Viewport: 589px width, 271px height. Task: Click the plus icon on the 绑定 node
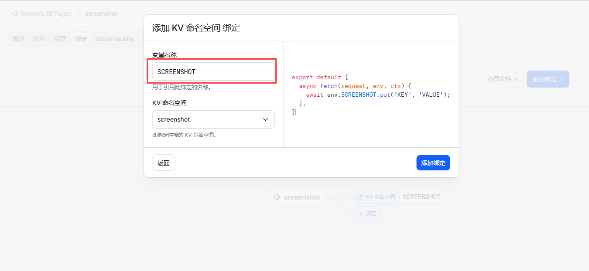[x=360, y=213]
